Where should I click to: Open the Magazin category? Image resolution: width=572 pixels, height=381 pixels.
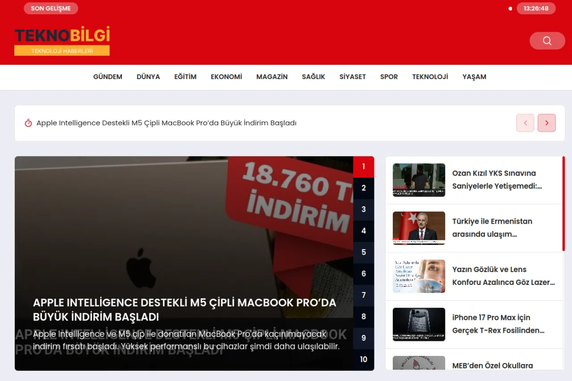click(272, 77)
